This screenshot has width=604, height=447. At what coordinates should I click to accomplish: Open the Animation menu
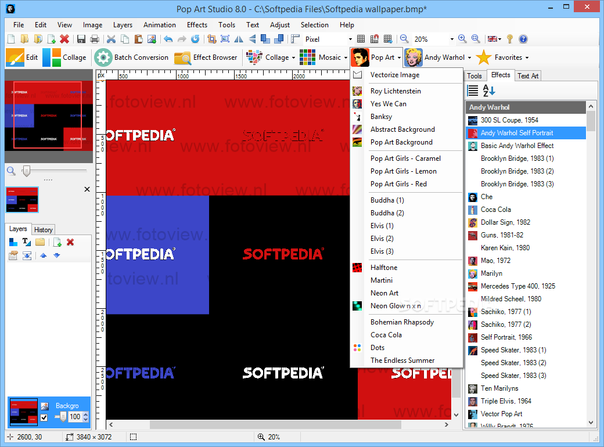pos(160,24)
